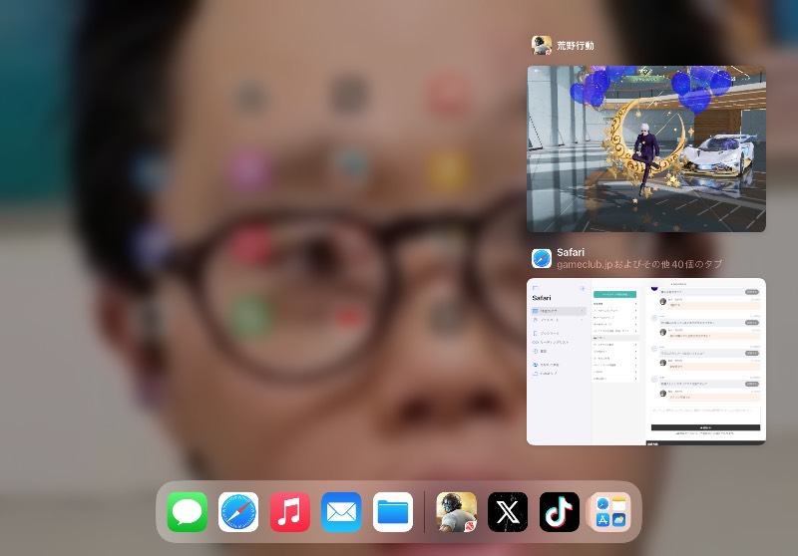Select the gameclub.jp tabs subtitle text
The height and width of the screenshot is (556, 798).
tap(639, 264)
